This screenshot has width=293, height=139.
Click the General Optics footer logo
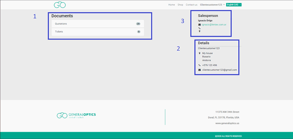[76, 115]
